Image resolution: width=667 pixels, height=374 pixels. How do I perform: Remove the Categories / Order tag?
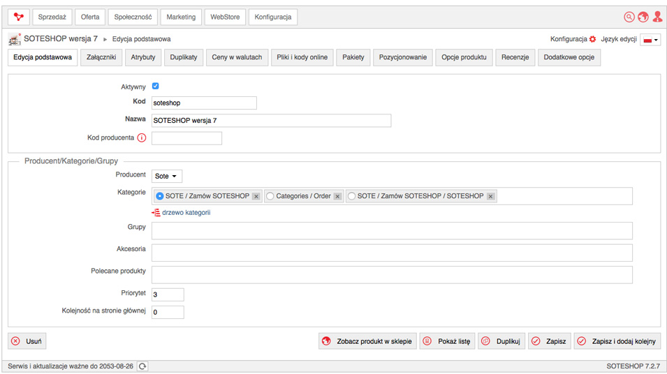click(x=337, y=196)
